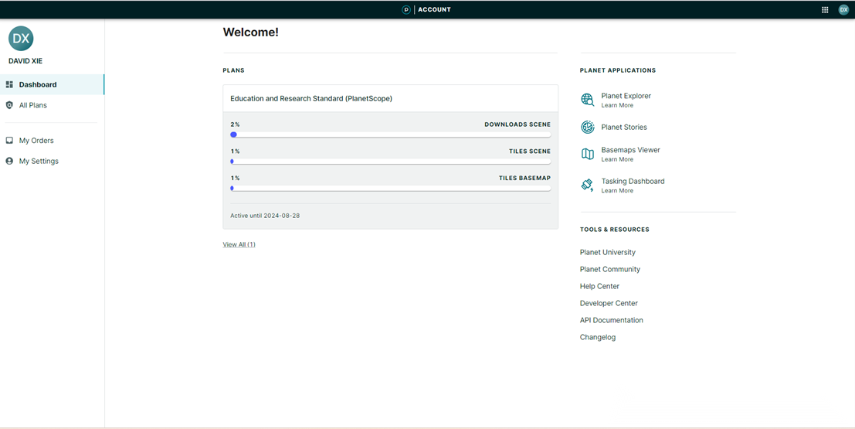Screen dimensions: 855x429
Task: Click the large DX profile avatar in sidebar
Action: coord(21,38)
